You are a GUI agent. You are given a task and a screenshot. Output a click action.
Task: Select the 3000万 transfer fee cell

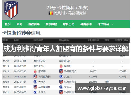click(x=122, y=77)
